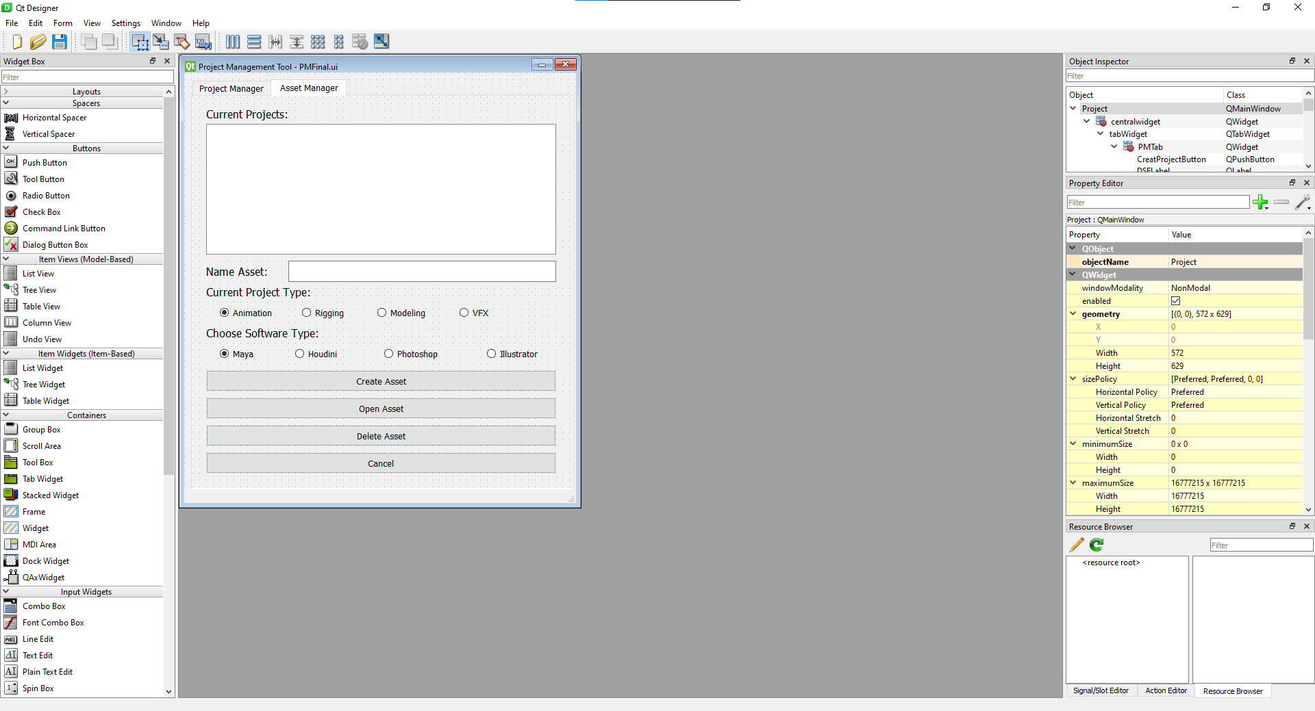Create a new form with the New icon
The height and width of the screenshot is (711, 1315).
(16, 42)
